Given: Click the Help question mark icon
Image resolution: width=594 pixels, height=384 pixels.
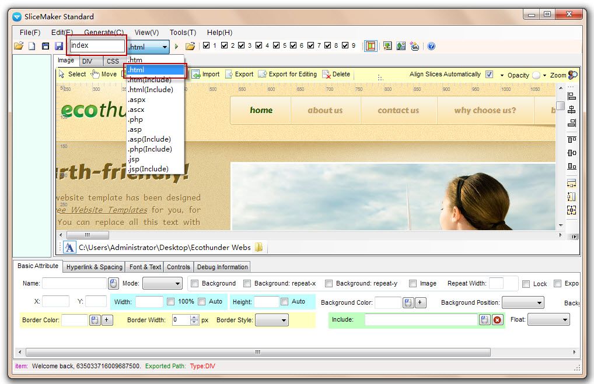Looking at the screenshot, I should click(x=431, y=46).
